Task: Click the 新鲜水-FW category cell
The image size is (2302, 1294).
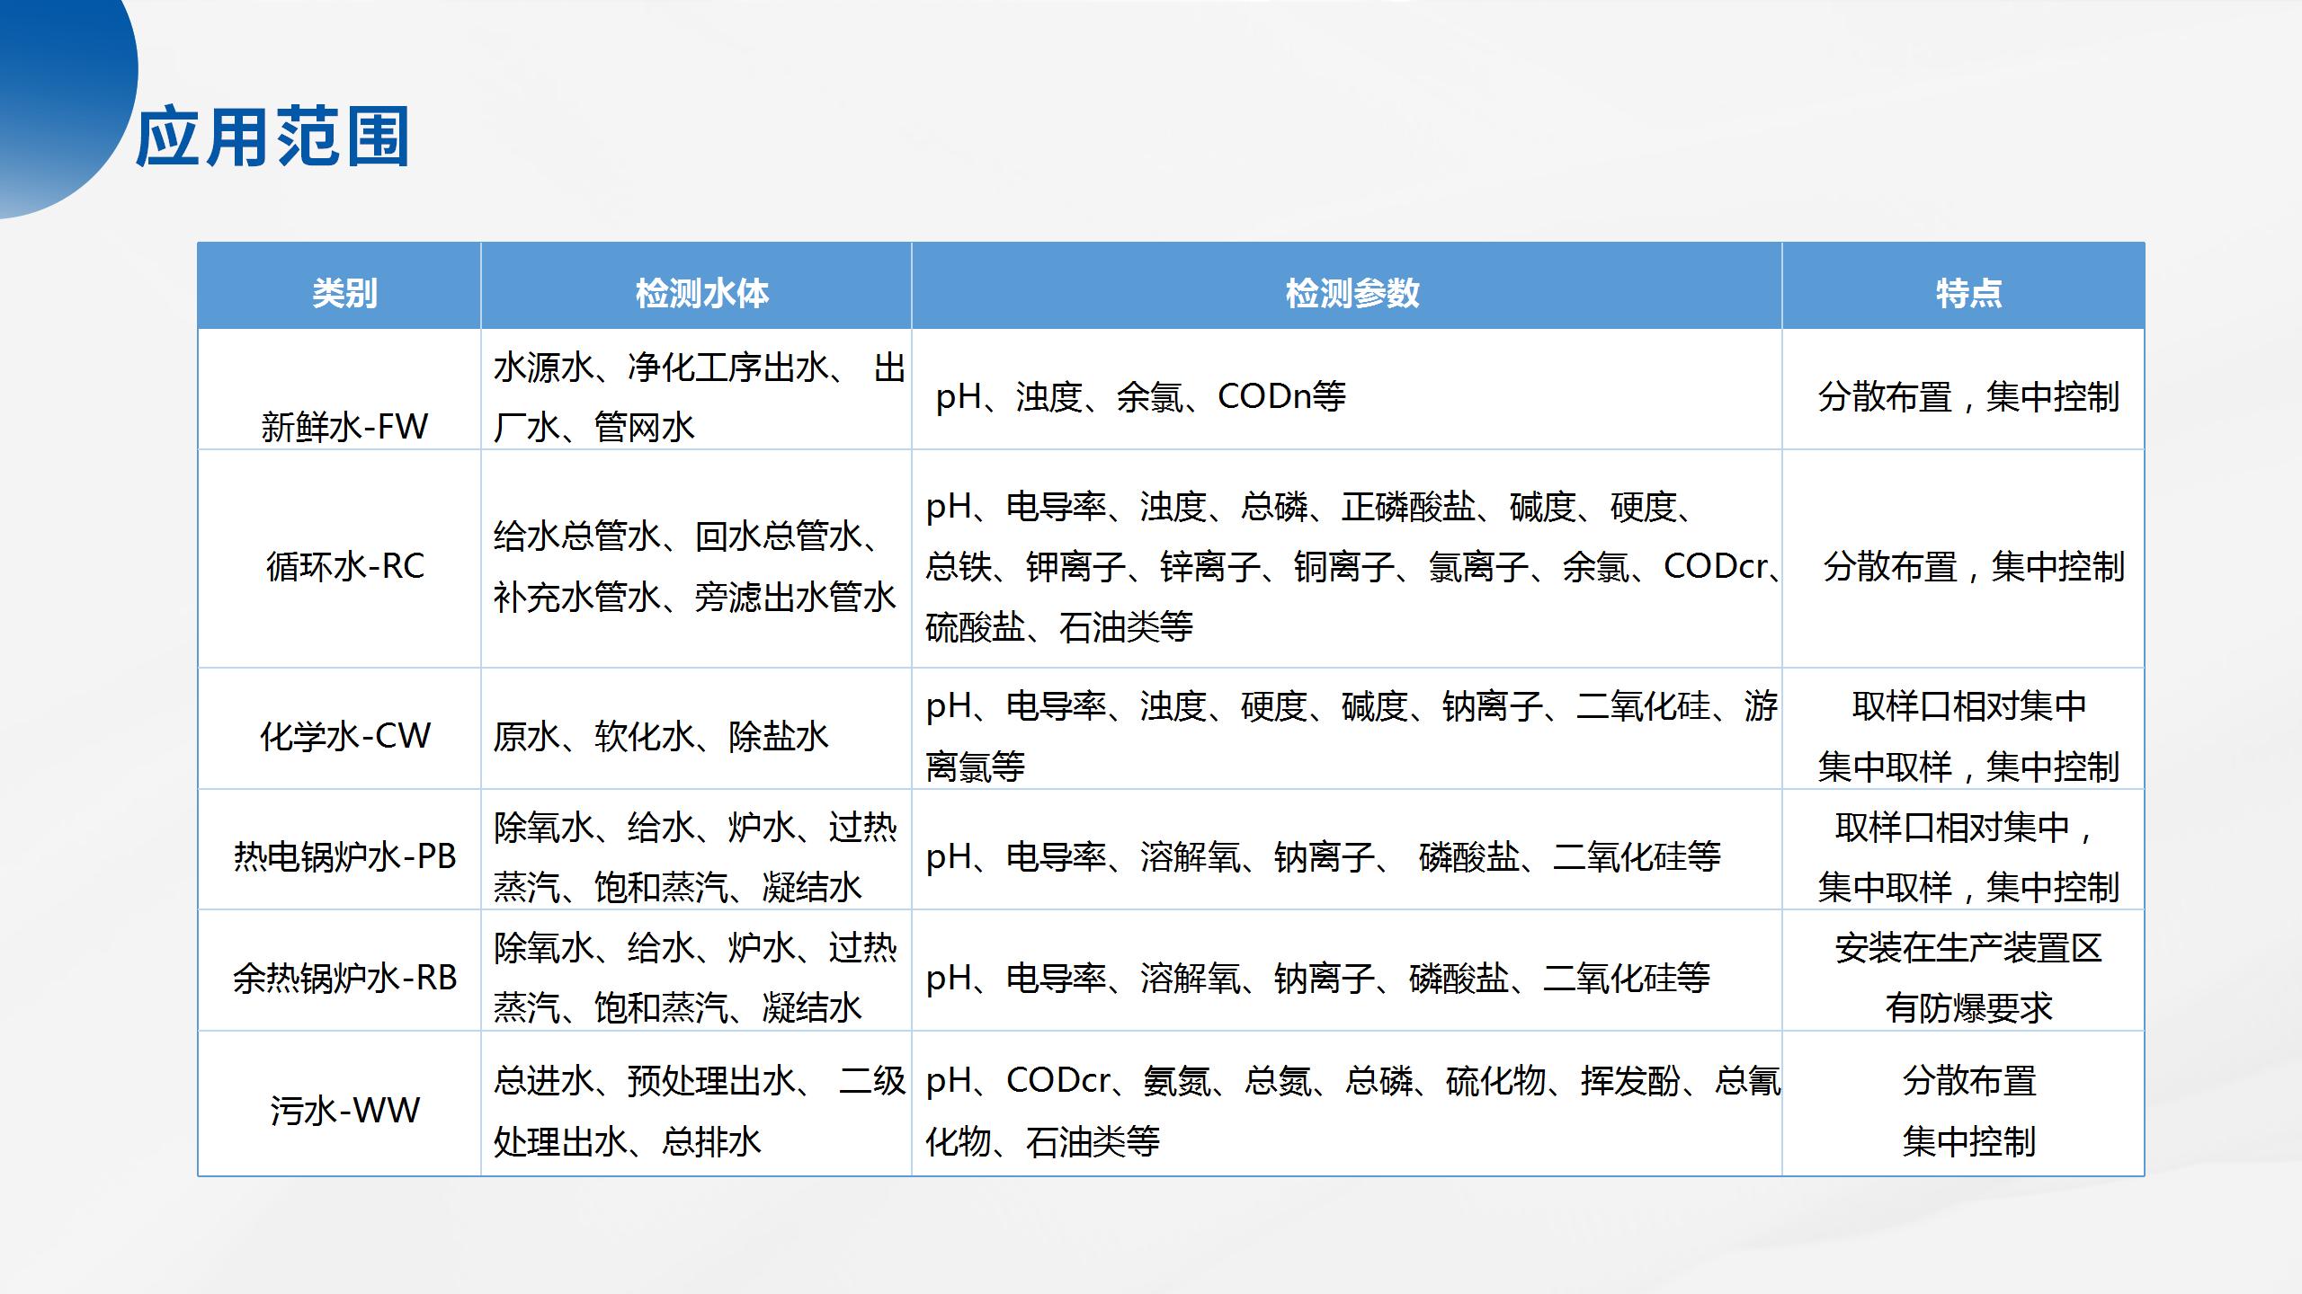Action: [x=342, y=424]
